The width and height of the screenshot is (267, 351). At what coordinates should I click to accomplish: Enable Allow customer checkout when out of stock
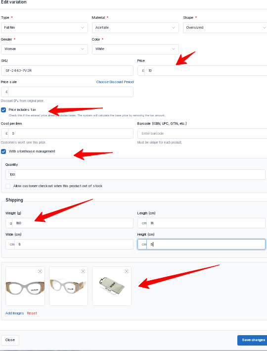pyautogui.click(x=8, y=186)
